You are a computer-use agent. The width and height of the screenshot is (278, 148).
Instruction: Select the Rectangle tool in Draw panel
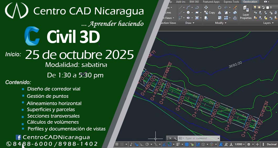197,13
